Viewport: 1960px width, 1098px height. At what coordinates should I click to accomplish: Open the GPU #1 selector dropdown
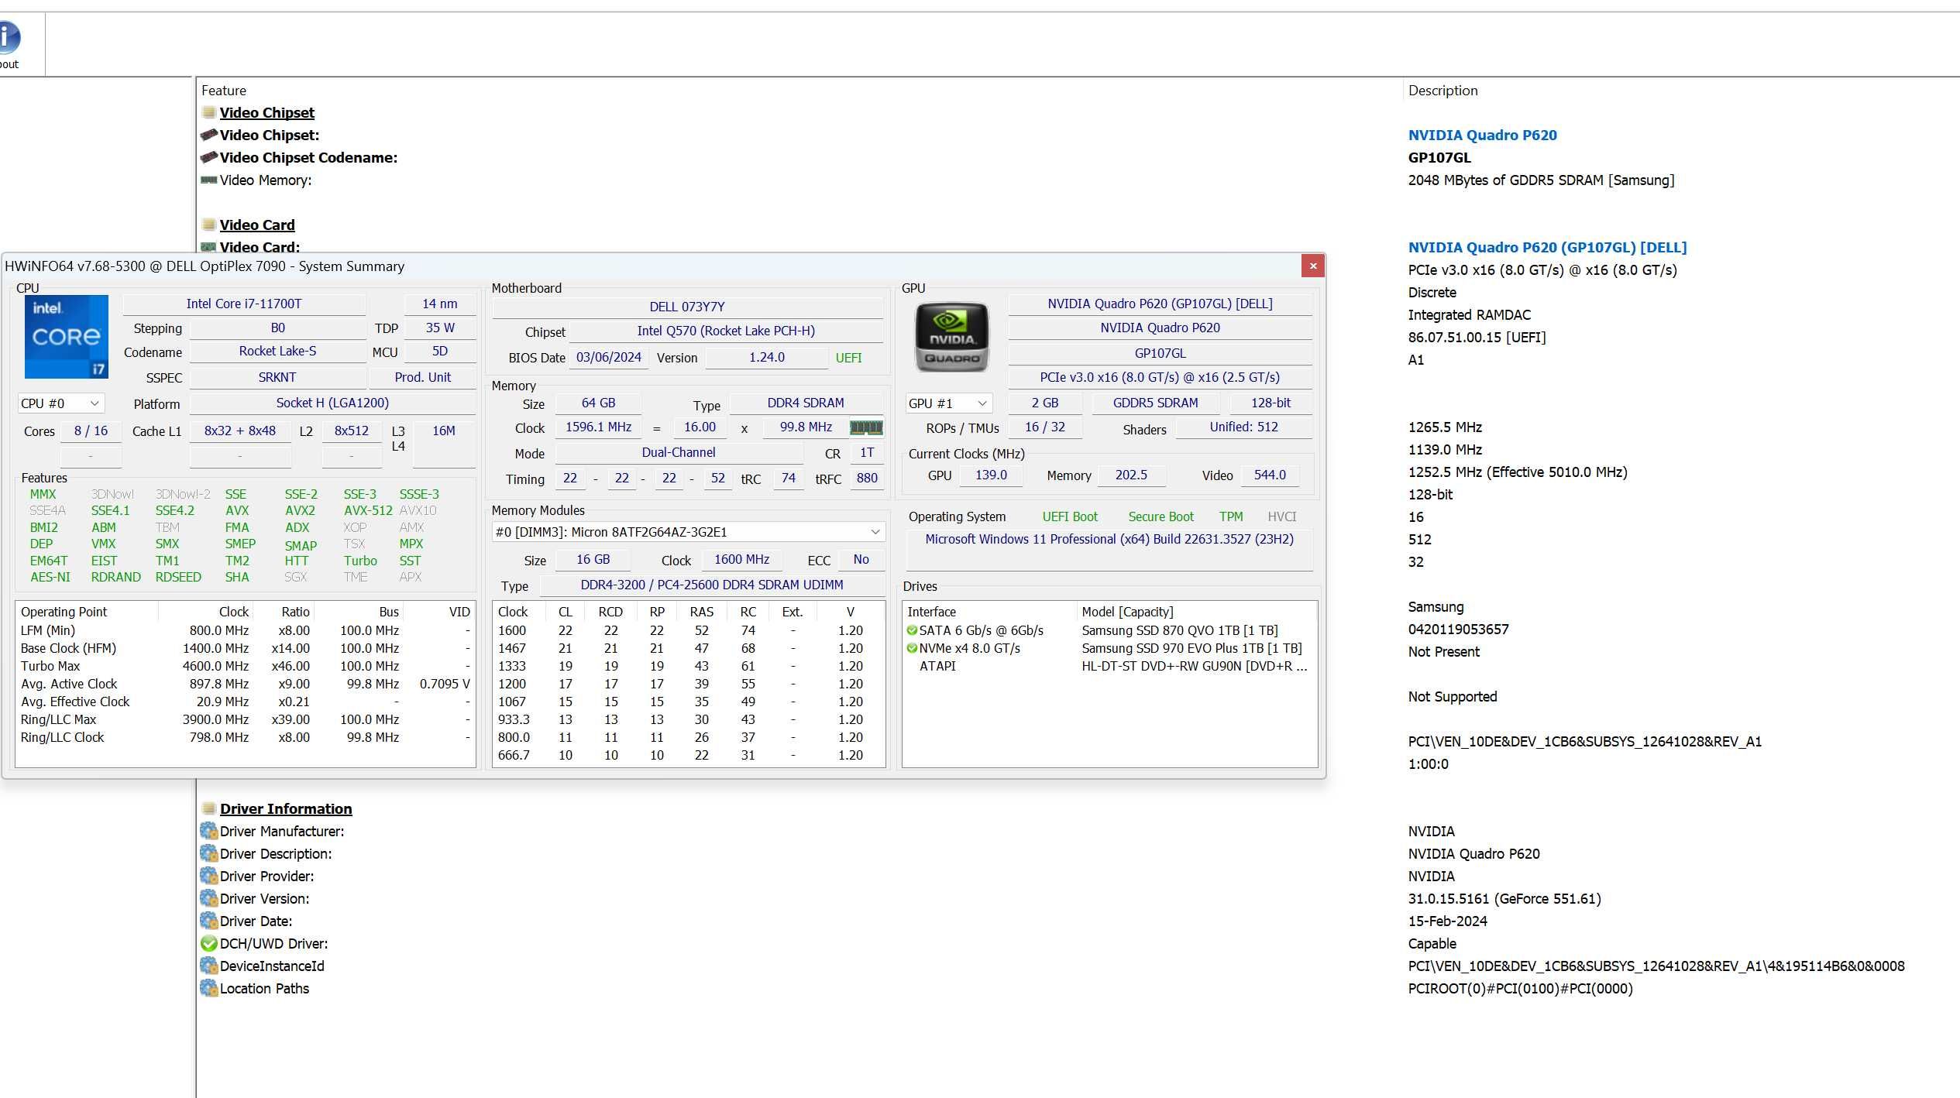click(949, 403)
